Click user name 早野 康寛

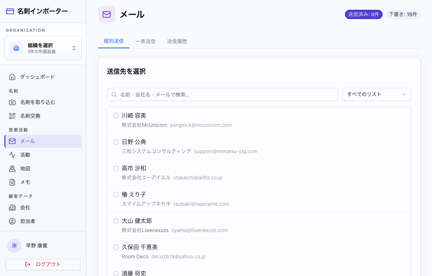click(37, 246)
